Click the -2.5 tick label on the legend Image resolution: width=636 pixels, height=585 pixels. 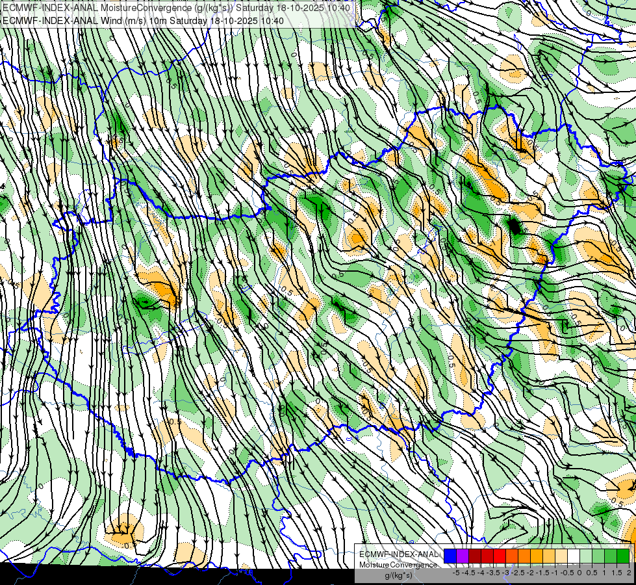click(x=518, y=573)
